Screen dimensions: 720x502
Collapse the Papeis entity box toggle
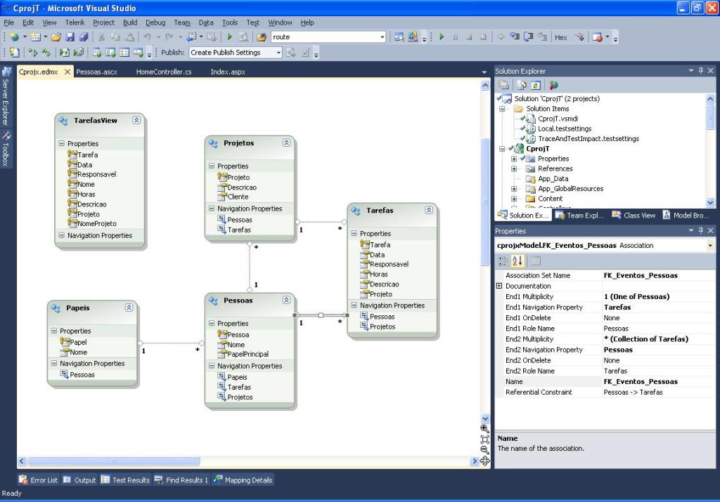point(129,307)
